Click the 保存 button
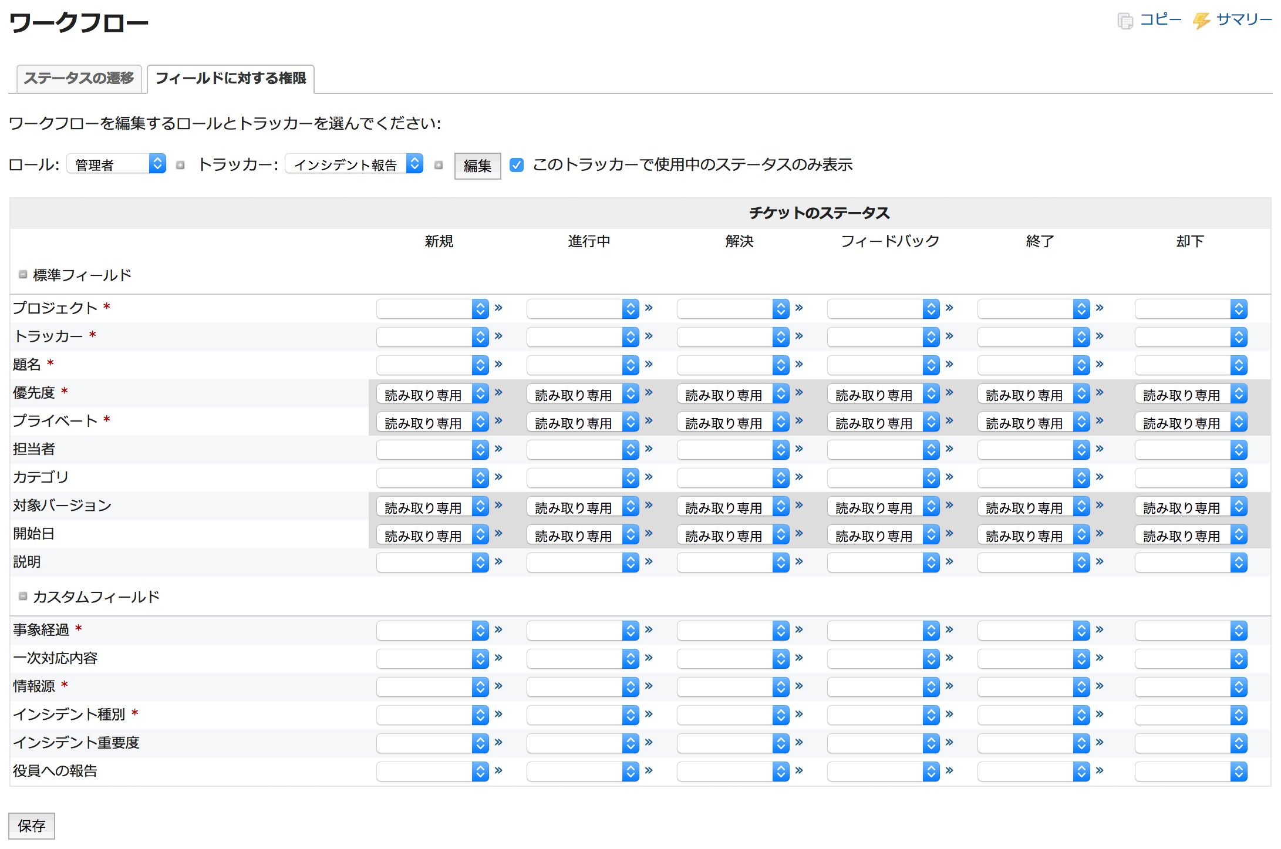 pyautogui.click(x=32, y=826)
